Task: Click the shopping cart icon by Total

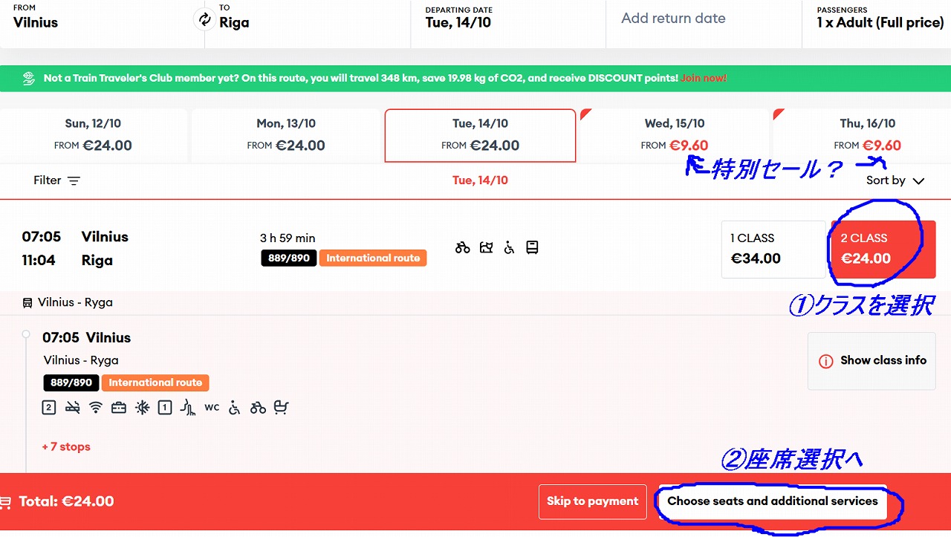Action: (5, 502)
